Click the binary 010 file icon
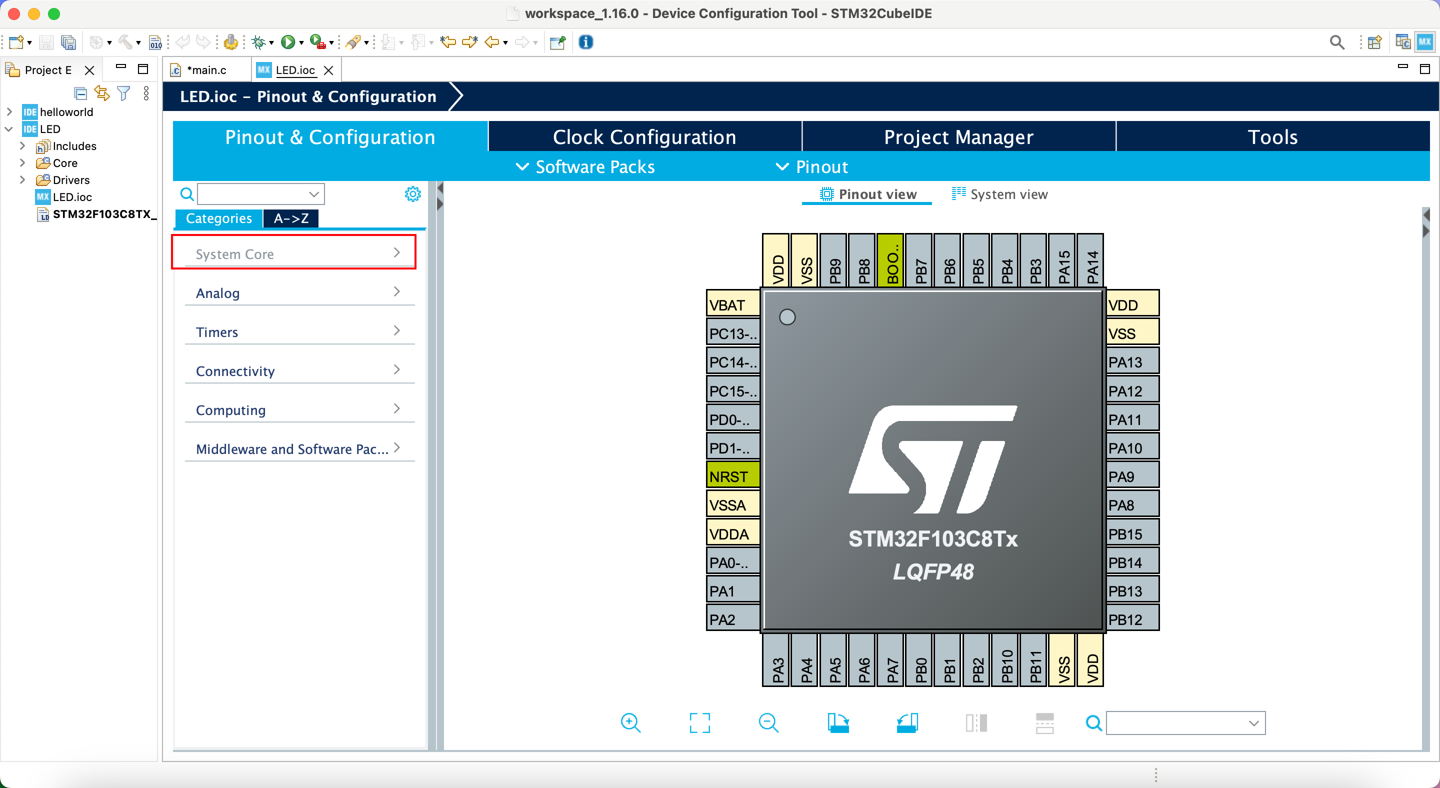Viewport: 1440px width, 788px height. (x=155, y=42)
